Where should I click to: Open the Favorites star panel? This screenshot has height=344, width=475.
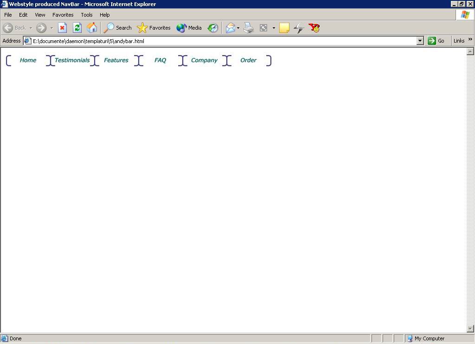click(x=154, y=28)
